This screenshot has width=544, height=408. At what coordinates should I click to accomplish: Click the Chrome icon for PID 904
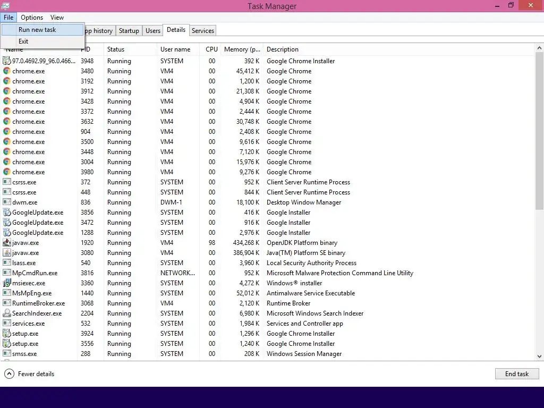[6, 132]
